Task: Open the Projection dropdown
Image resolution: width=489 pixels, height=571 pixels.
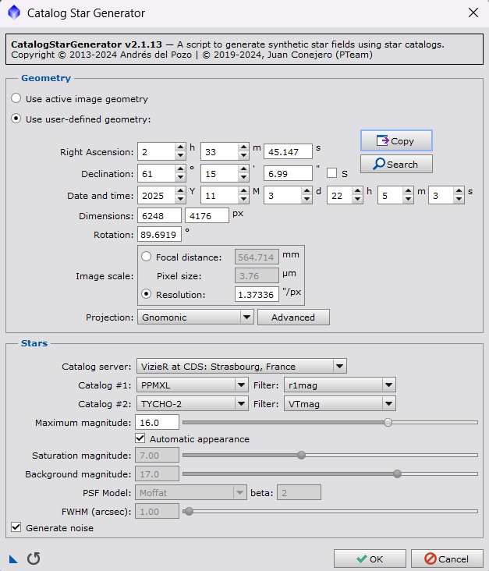Action: point(196,317)
